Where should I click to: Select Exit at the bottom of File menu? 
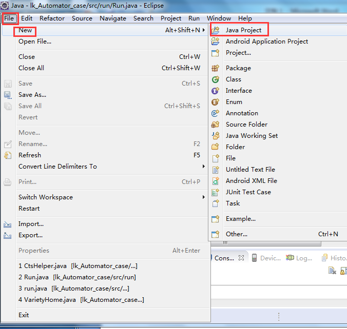[x=105, y=315]
